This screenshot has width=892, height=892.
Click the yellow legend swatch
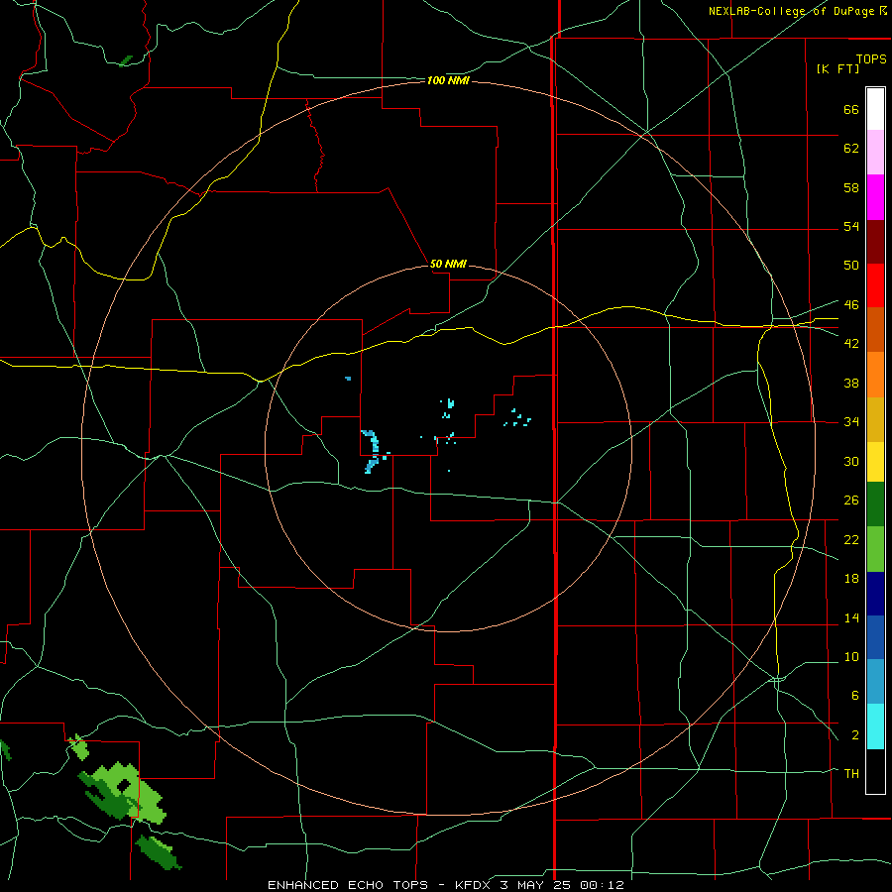(875, 462)
